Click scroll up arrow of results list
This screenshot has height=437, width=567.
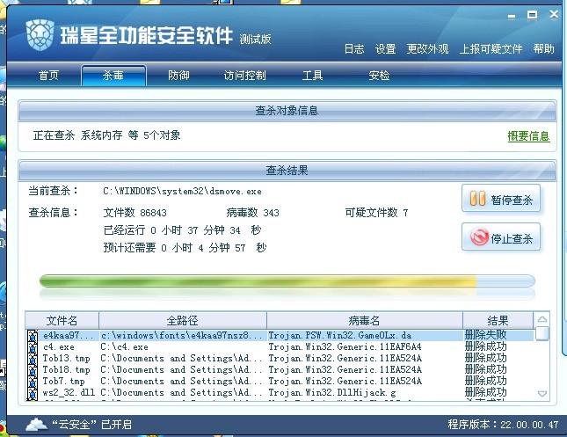542,319
